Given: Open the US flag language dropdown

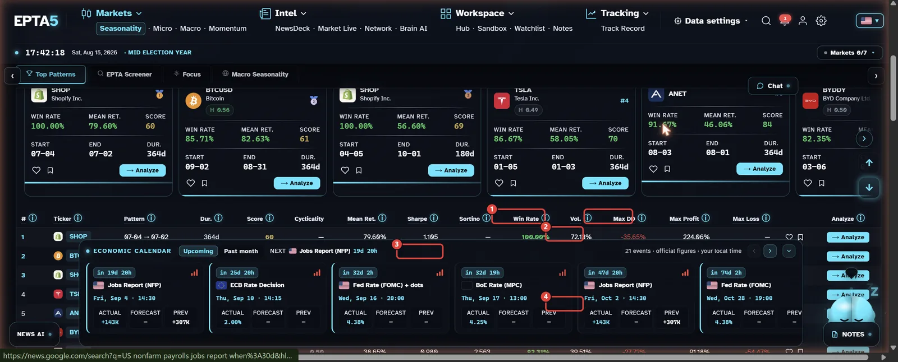Looking at the screenshot, I should (869, 21).
